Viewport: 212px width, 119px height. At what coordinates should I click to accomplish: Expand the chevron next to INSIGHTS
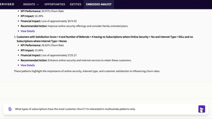point(38,4)
